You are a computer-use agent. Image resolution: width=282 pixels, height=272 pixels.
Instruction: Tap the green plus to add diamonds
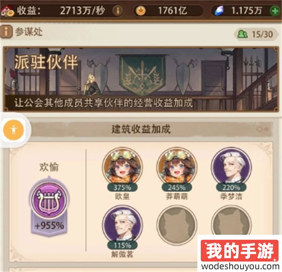pyautogui.click(x=275, y=11)
